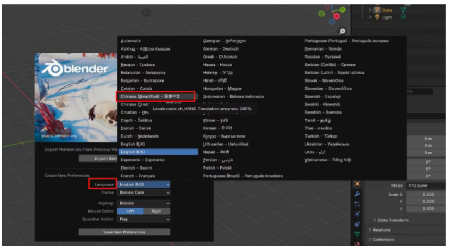Select Esperanto language entry

point(142,160)
